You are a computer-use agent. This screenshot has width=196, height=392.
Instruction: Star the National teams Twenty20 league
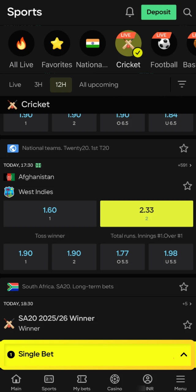pos(184,148)
